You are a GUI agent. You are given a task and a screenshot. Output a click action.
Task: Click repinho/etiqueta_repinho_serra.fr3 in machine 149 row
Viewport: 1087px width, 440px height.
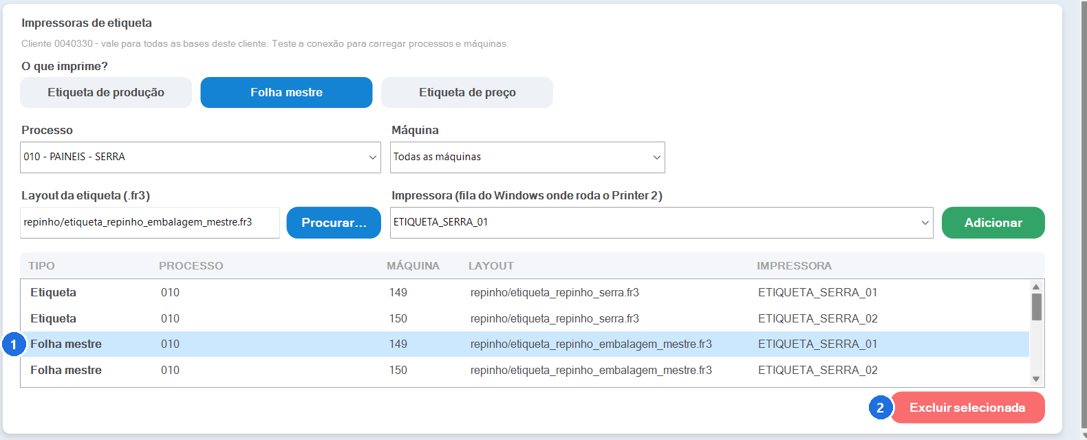click(555, 292)
